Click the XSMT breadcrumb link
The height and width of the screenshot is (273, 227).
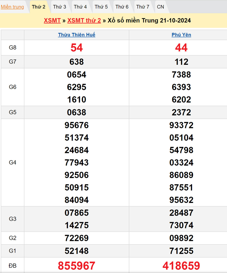point(52,20)
